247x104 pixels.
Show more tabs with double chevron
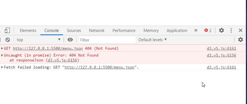(x=196, y=30)
